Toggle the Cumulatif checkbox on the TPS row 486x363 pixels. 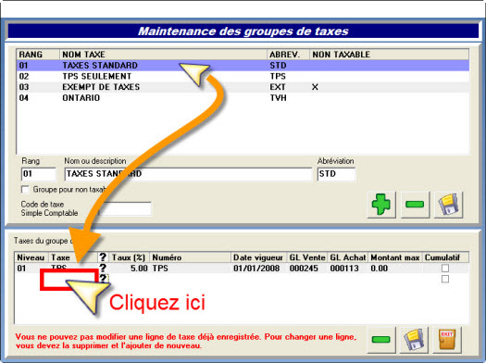tap(445, 269)
